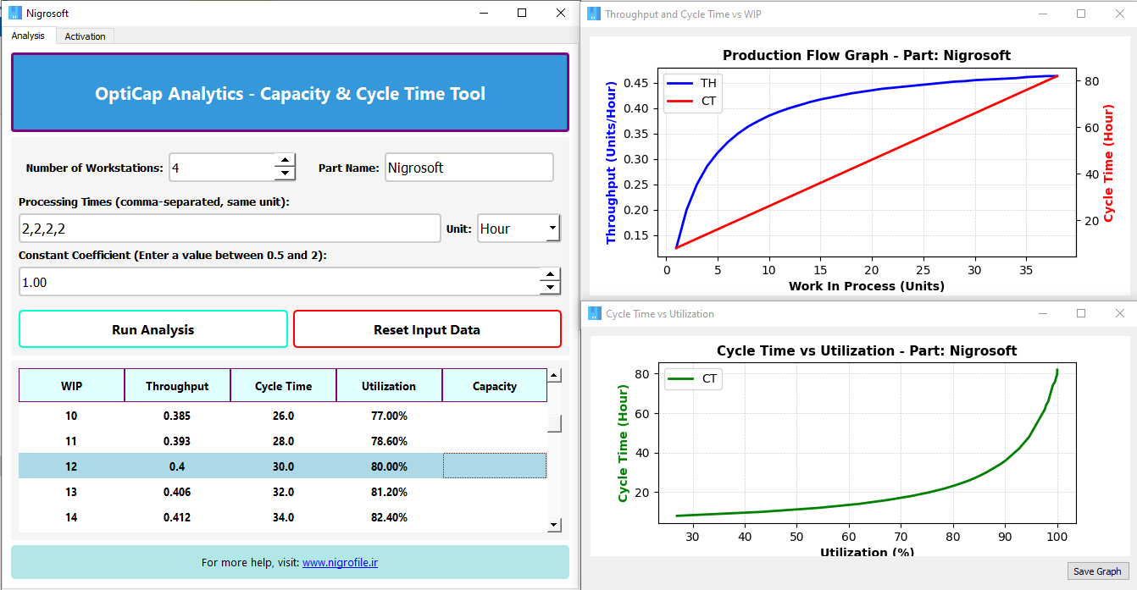Decrease the Number of Workstations with down arrow
The height and width of the screenshot is (590, 1137).
(x=285, y=174)
